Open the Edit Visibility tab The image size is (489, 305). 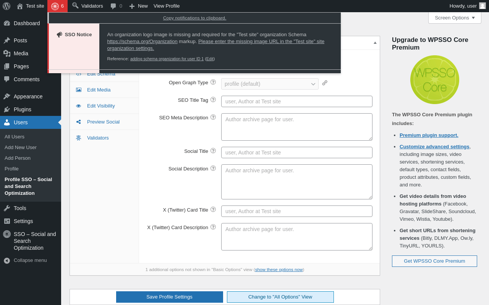tap(101, 106)
